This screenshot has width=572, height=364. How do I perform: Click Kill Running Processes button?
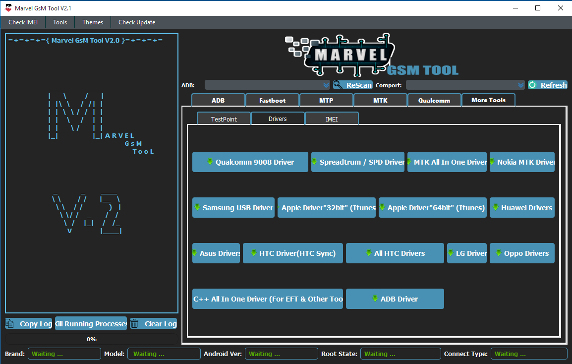click(x=91, y=323)
